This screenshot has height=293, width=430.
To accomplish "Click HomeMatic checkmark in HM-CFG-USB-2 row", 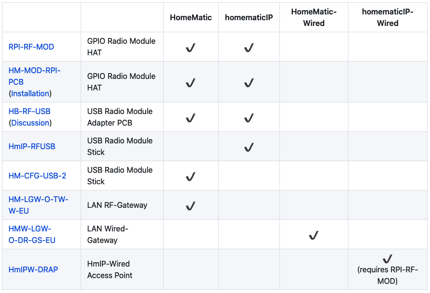I will tap(191, 177).
